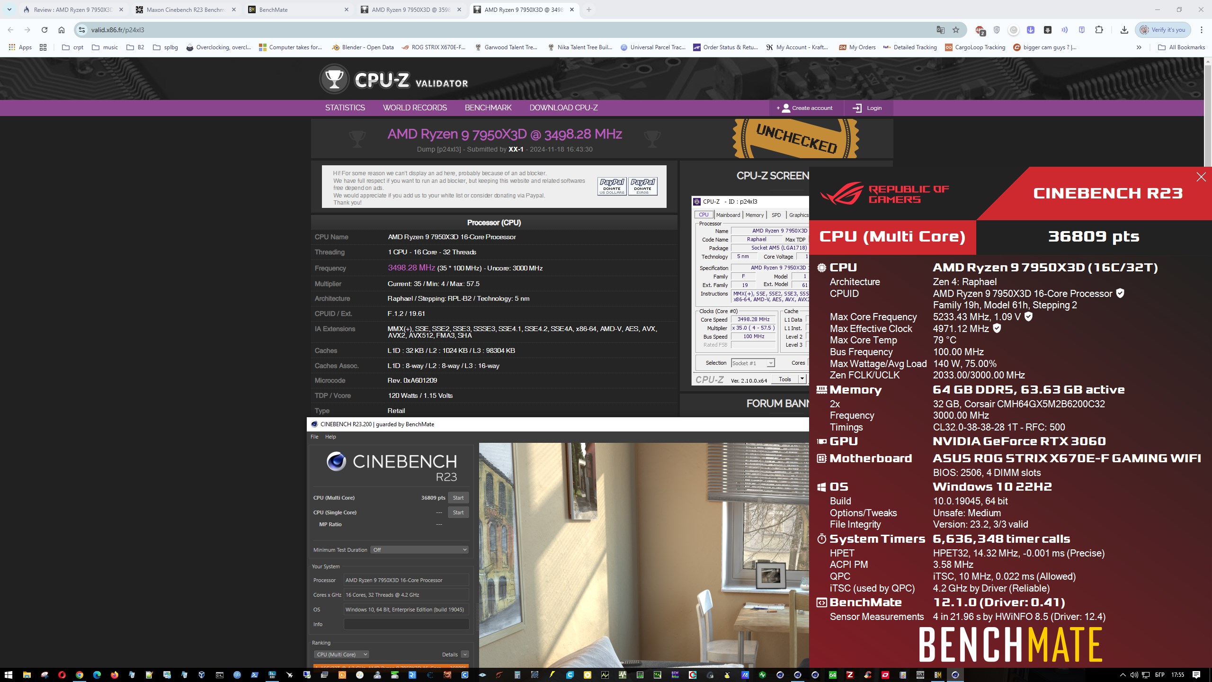Screen dimensions: 1212x682
Task: Show hidden system tray icons
Action: (x=1123, y=675)
